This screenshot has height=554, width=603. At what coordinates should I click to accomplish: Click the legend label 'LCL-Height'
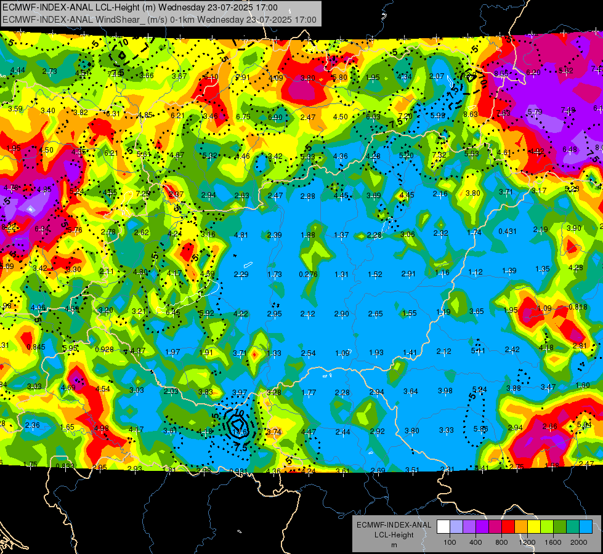pos(394,535)
